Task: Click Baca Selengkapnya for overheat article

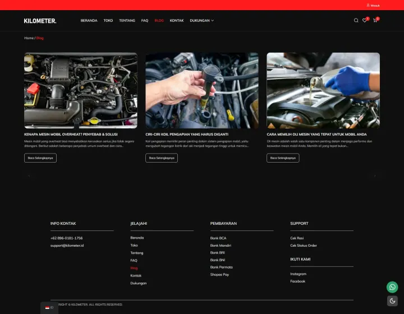Action: click(40, 158)
